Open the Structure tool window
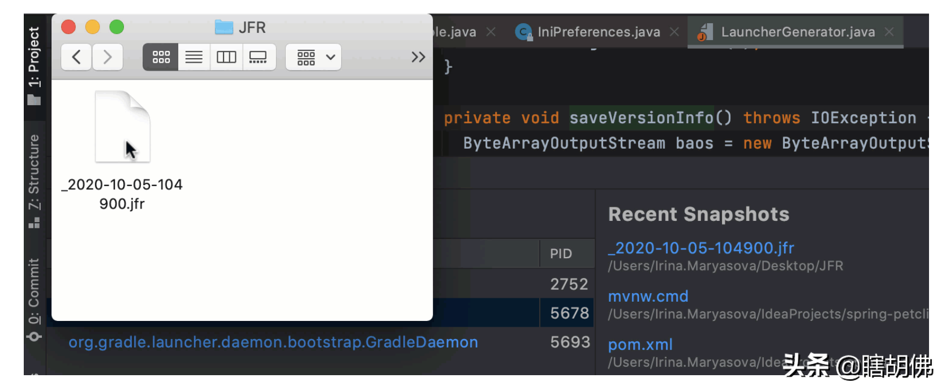Screen dimensions: 946x391 34,181
